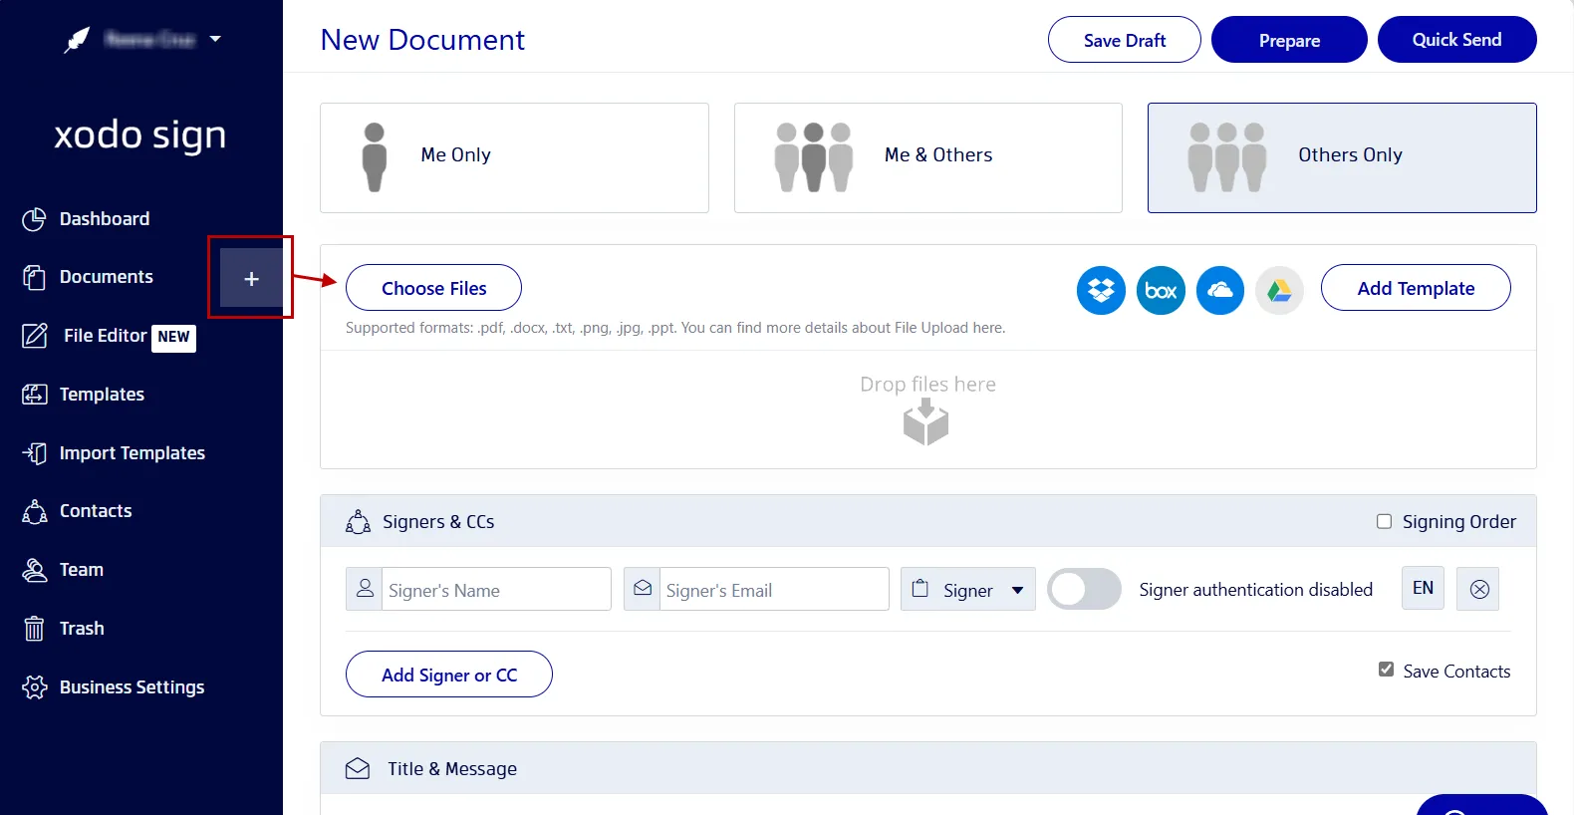Click the Trash bin icon
1574x815 pixels.
coord(35,629)
